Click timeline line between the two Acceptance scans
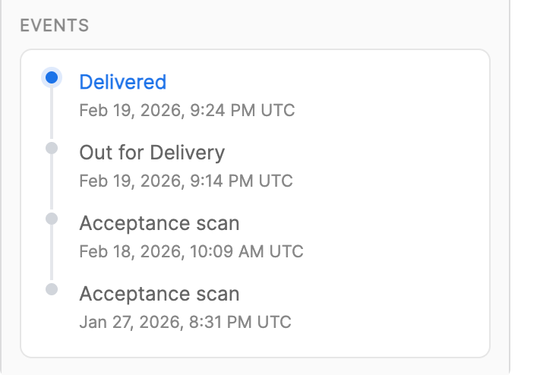This screenshot has height=375, width=559. (x=52, y=254)
